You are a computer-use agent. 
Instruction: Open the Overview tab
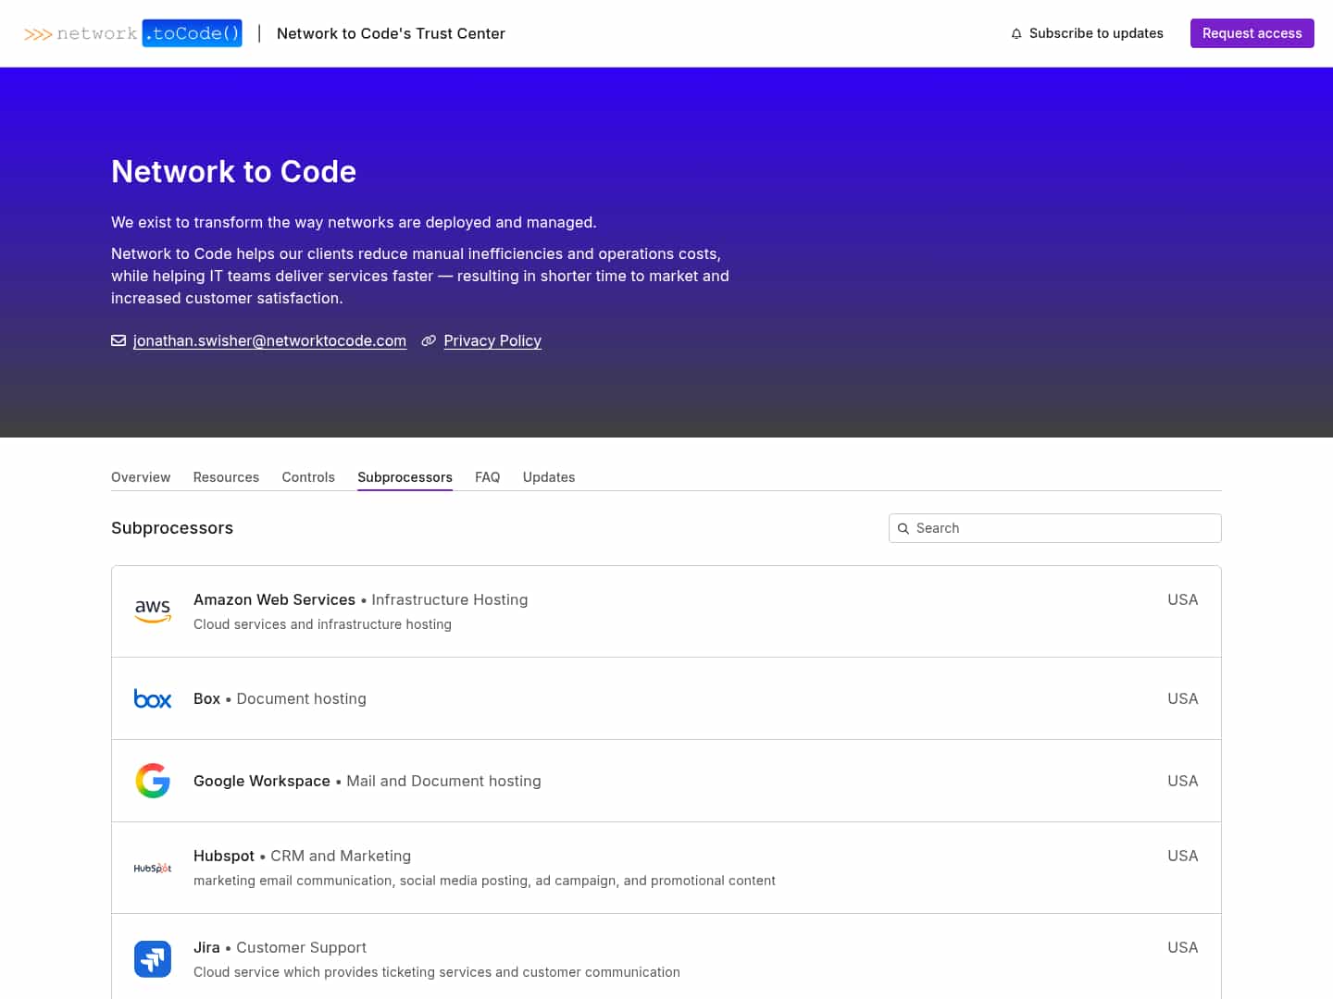[141, 477]
